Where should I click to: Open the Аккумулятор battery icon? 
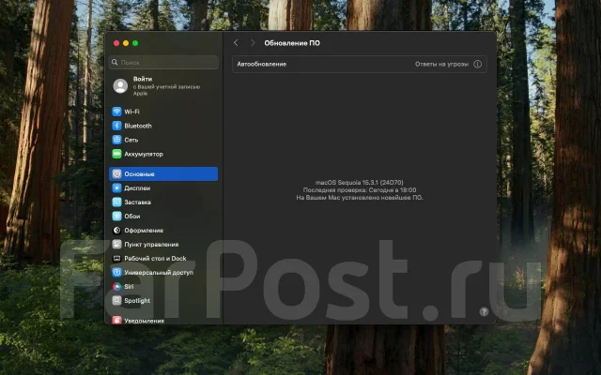tap(116, 154)
